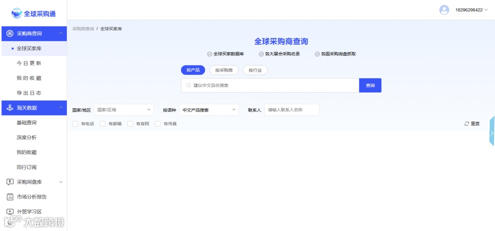The image size is (495, 231).
Task: Open the 中文产品搜索 language dropdown
Action: 209,110
